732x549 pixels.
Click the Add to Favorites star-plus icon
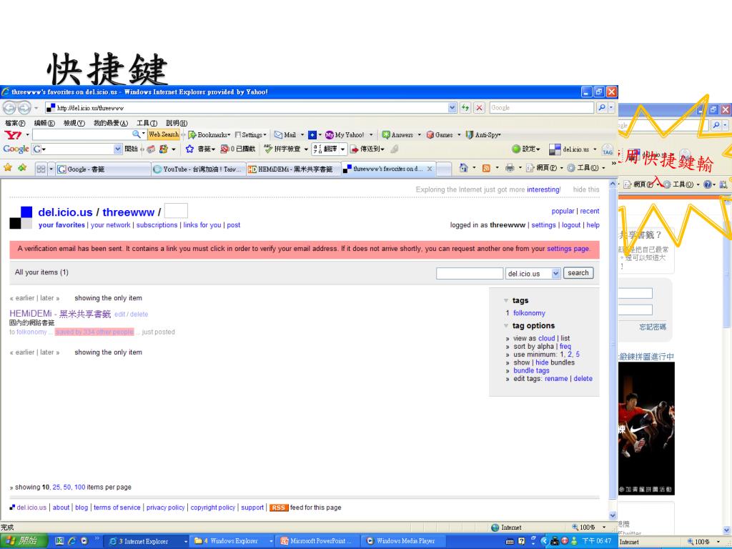coord(22,167)
